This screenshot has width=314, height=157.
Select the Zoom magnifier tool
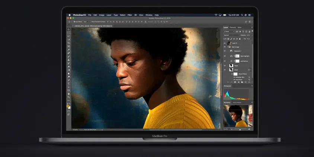coord(69,97)
